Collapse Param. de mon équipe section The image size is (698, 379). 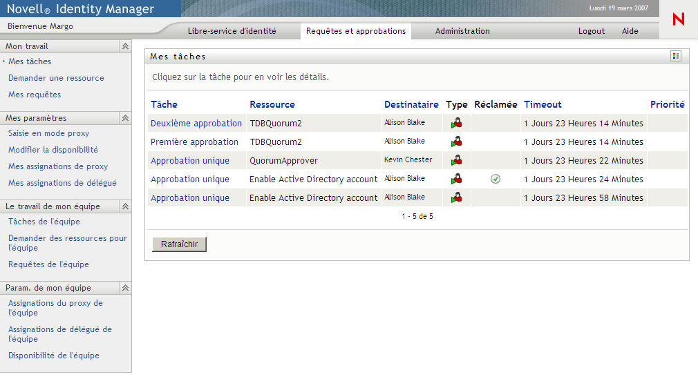126,288
